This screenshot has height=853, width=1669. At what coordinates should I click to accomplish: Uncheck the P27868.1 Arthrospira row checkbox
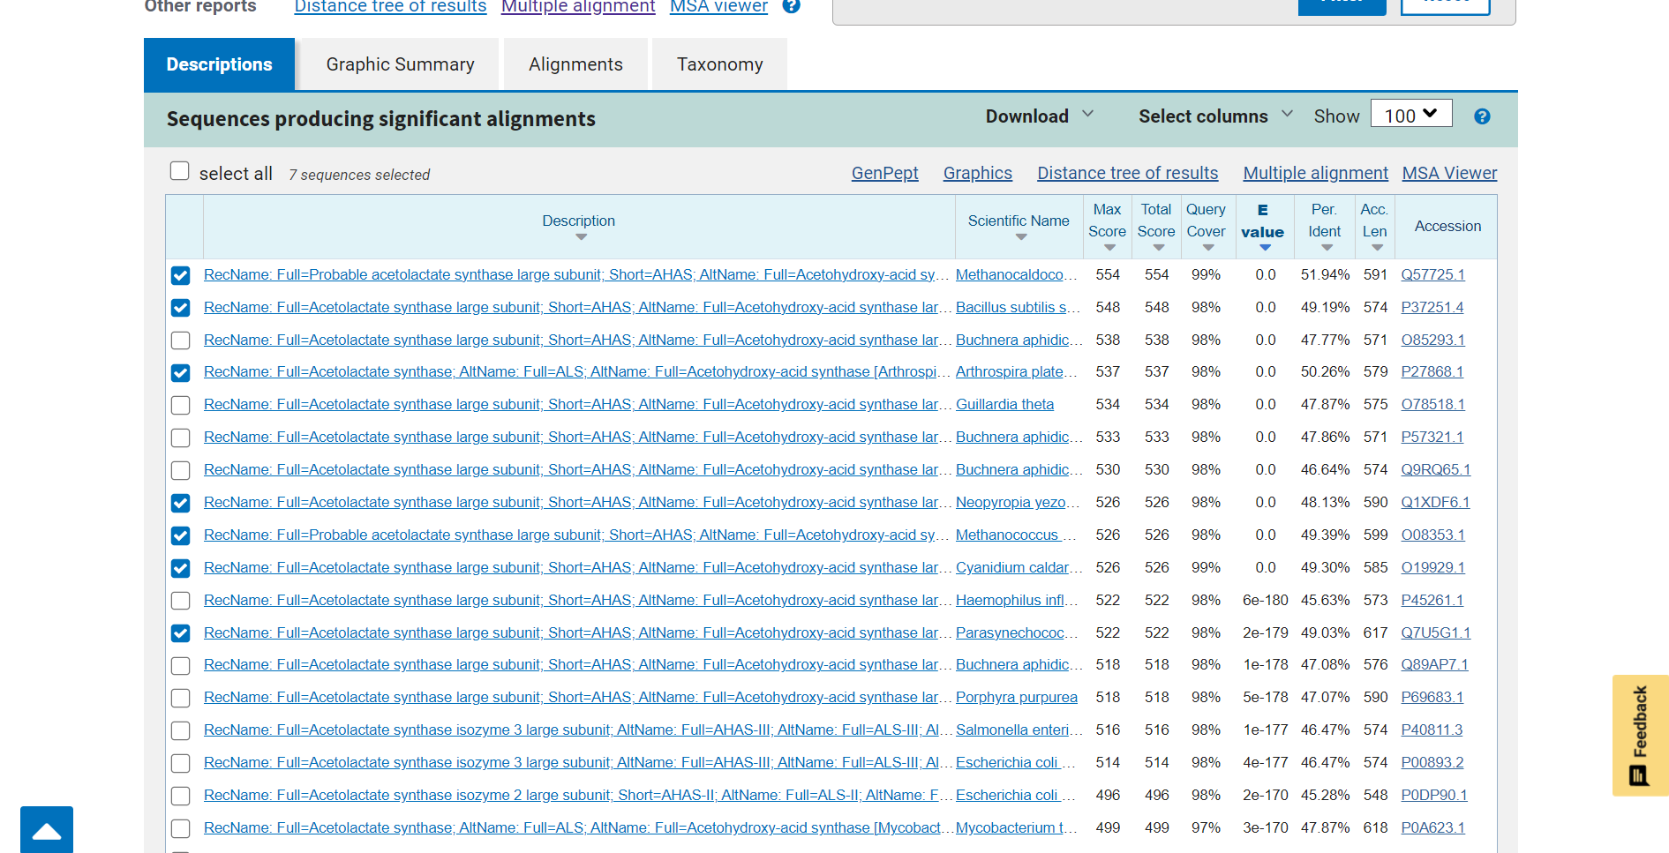point(181,373)
